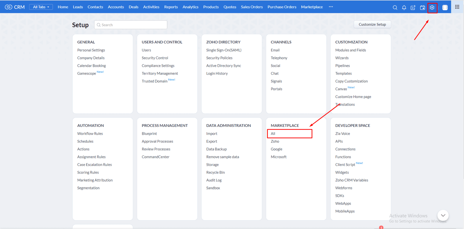Open the Marketplace tab in navbar

coord(312,7)
